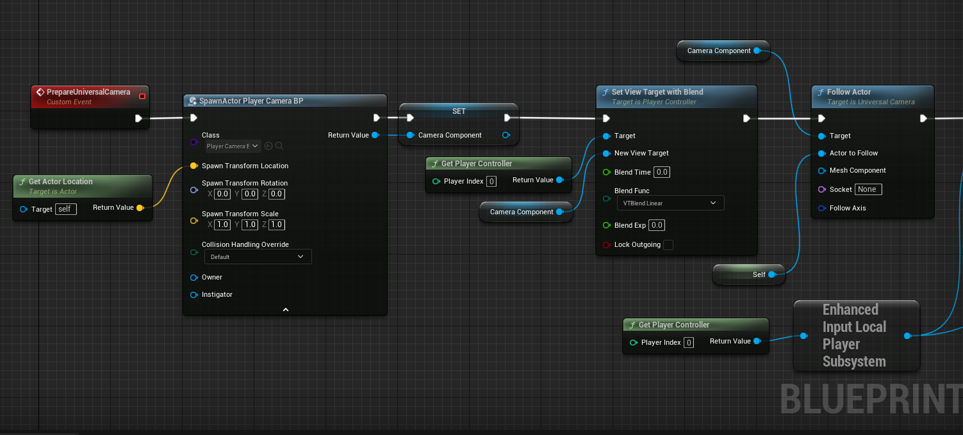Select the PrepareUniversalCamera custom event node title
The height and width of the screenshot is (435, 963).
pyautogui.click(x=88, y=92)
